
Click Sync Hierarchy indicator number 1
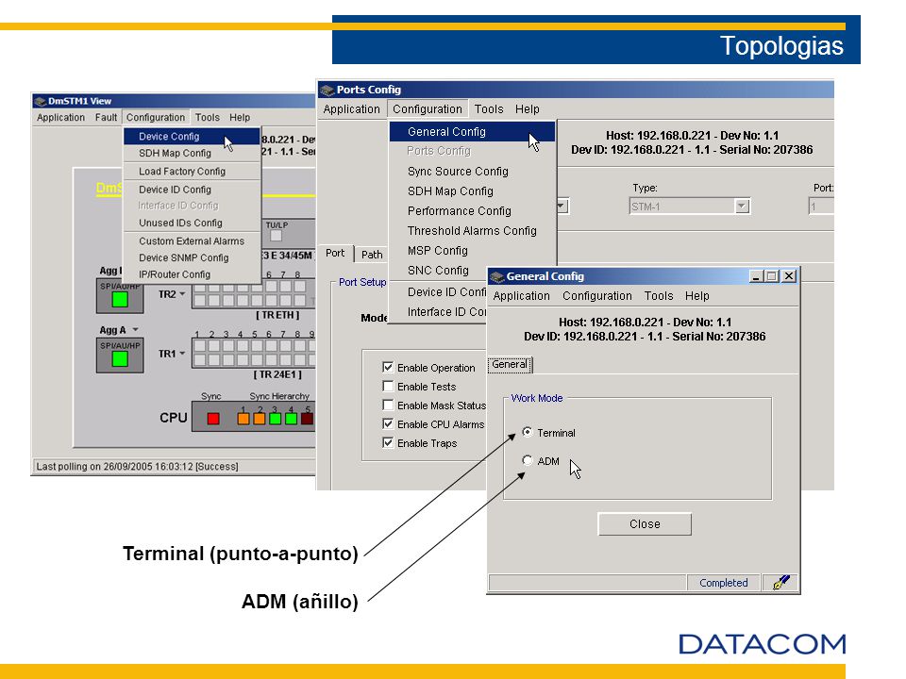(243, 419)
